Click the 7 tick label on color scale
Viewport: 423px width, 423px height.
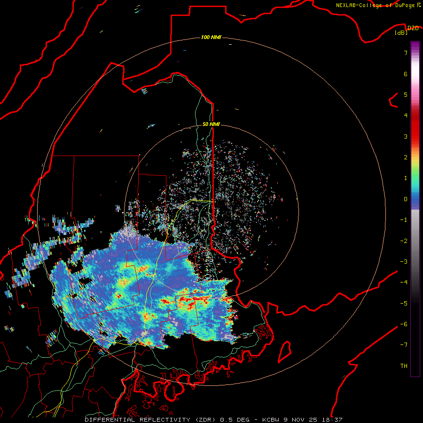tap(406, 53)
